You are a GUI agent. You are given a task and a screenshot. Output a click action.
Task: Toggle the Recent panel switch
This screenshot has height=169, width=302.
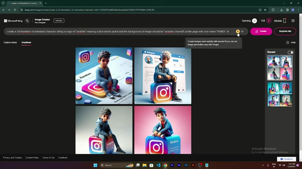[290, 52]
